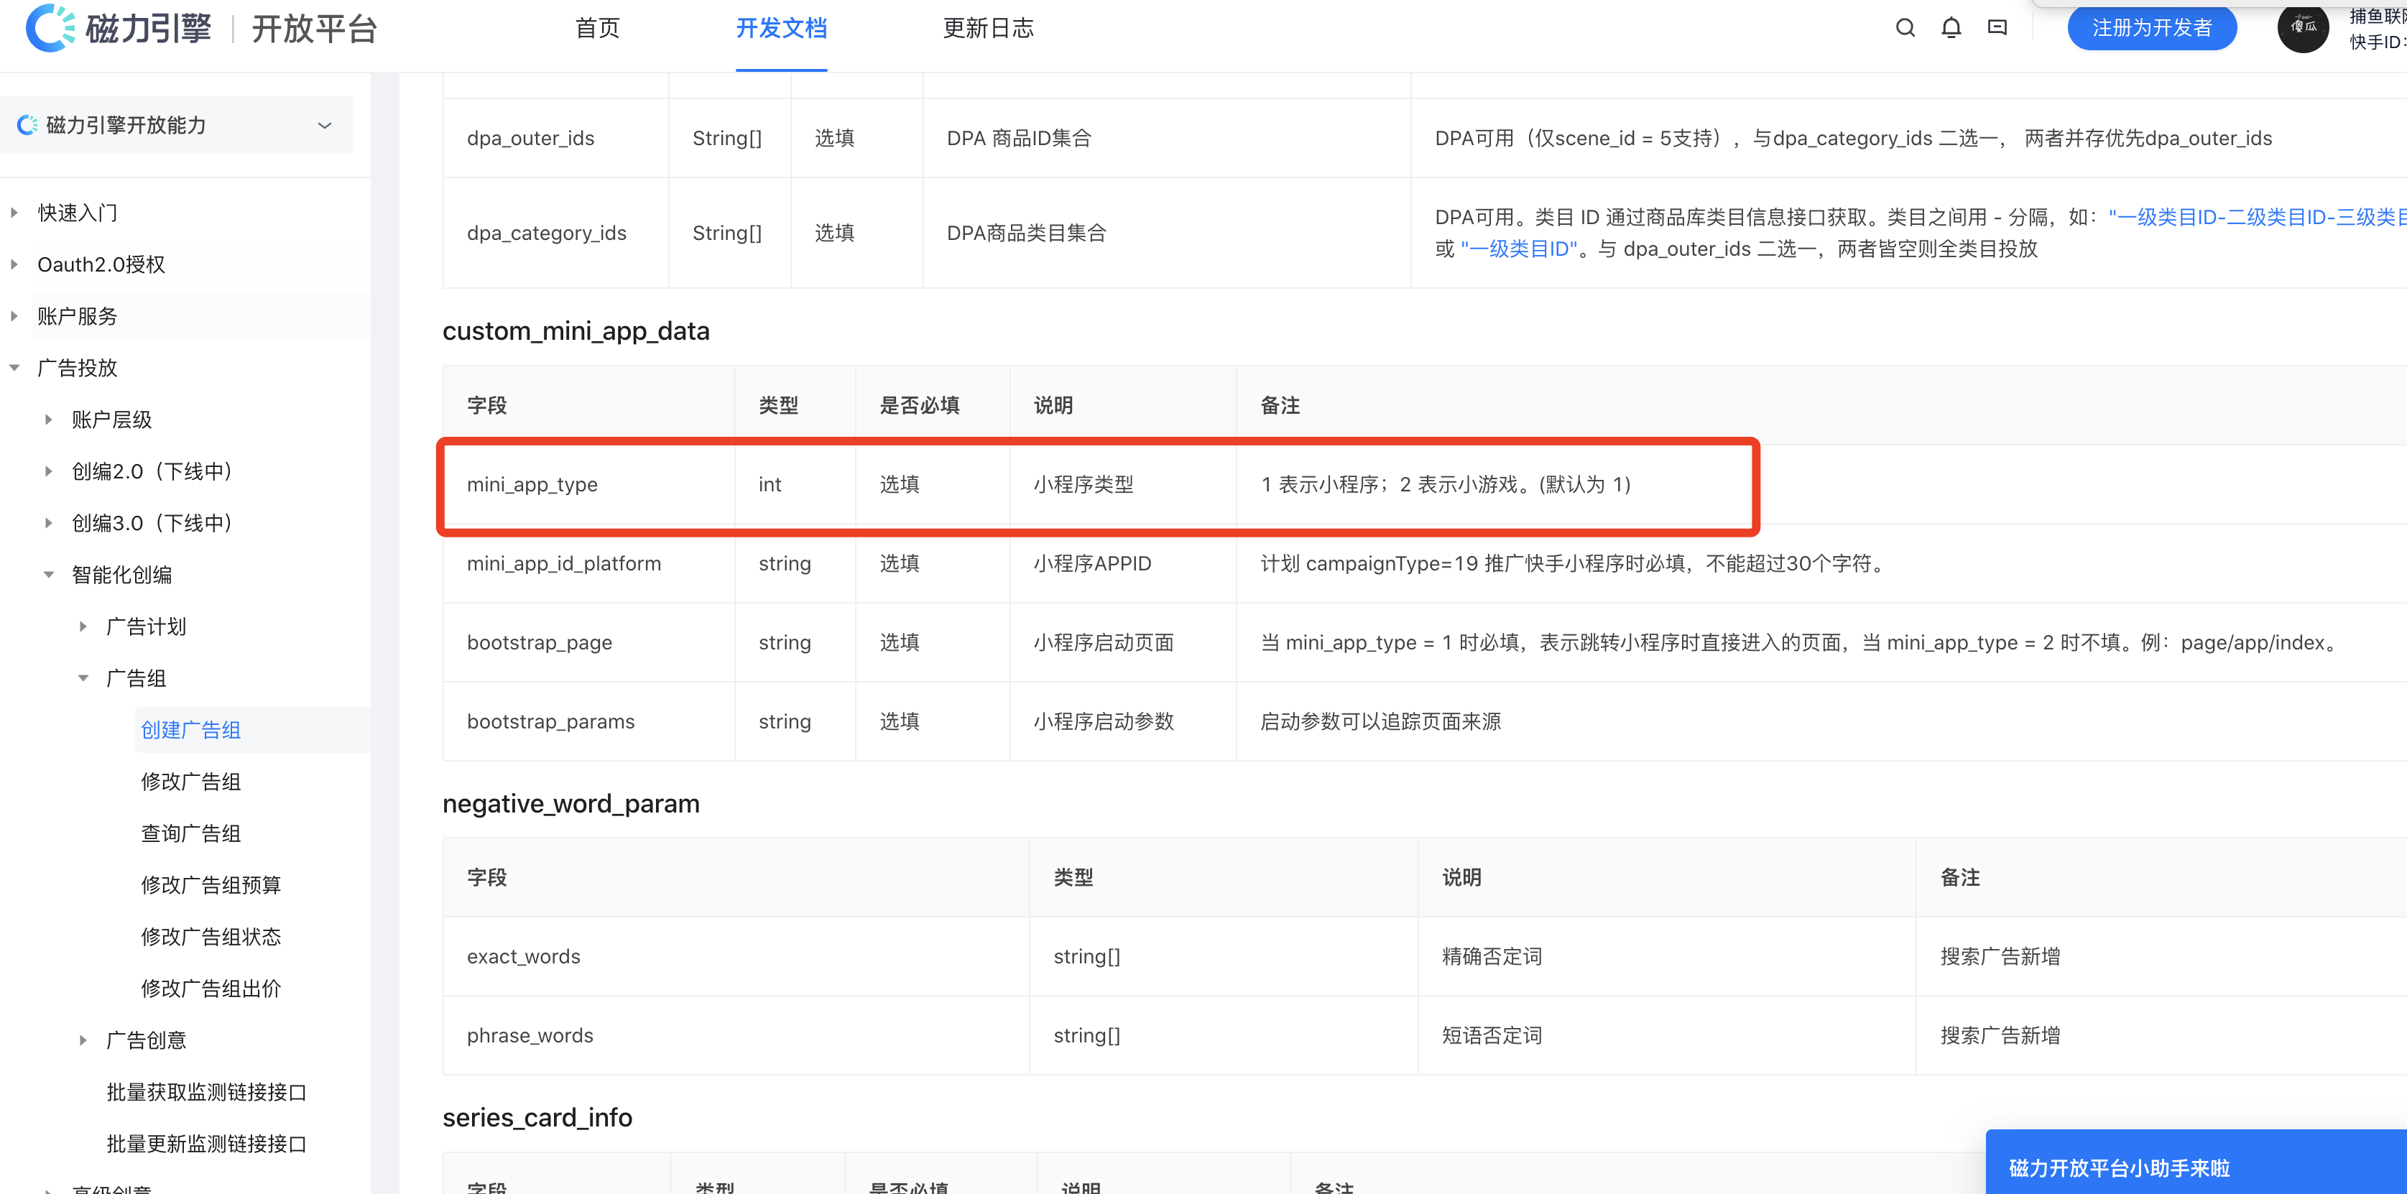This screenshot has height=1194, width=2407.
Task: Click the 短语否定词 description cell
Action: click(1666, 1035)
